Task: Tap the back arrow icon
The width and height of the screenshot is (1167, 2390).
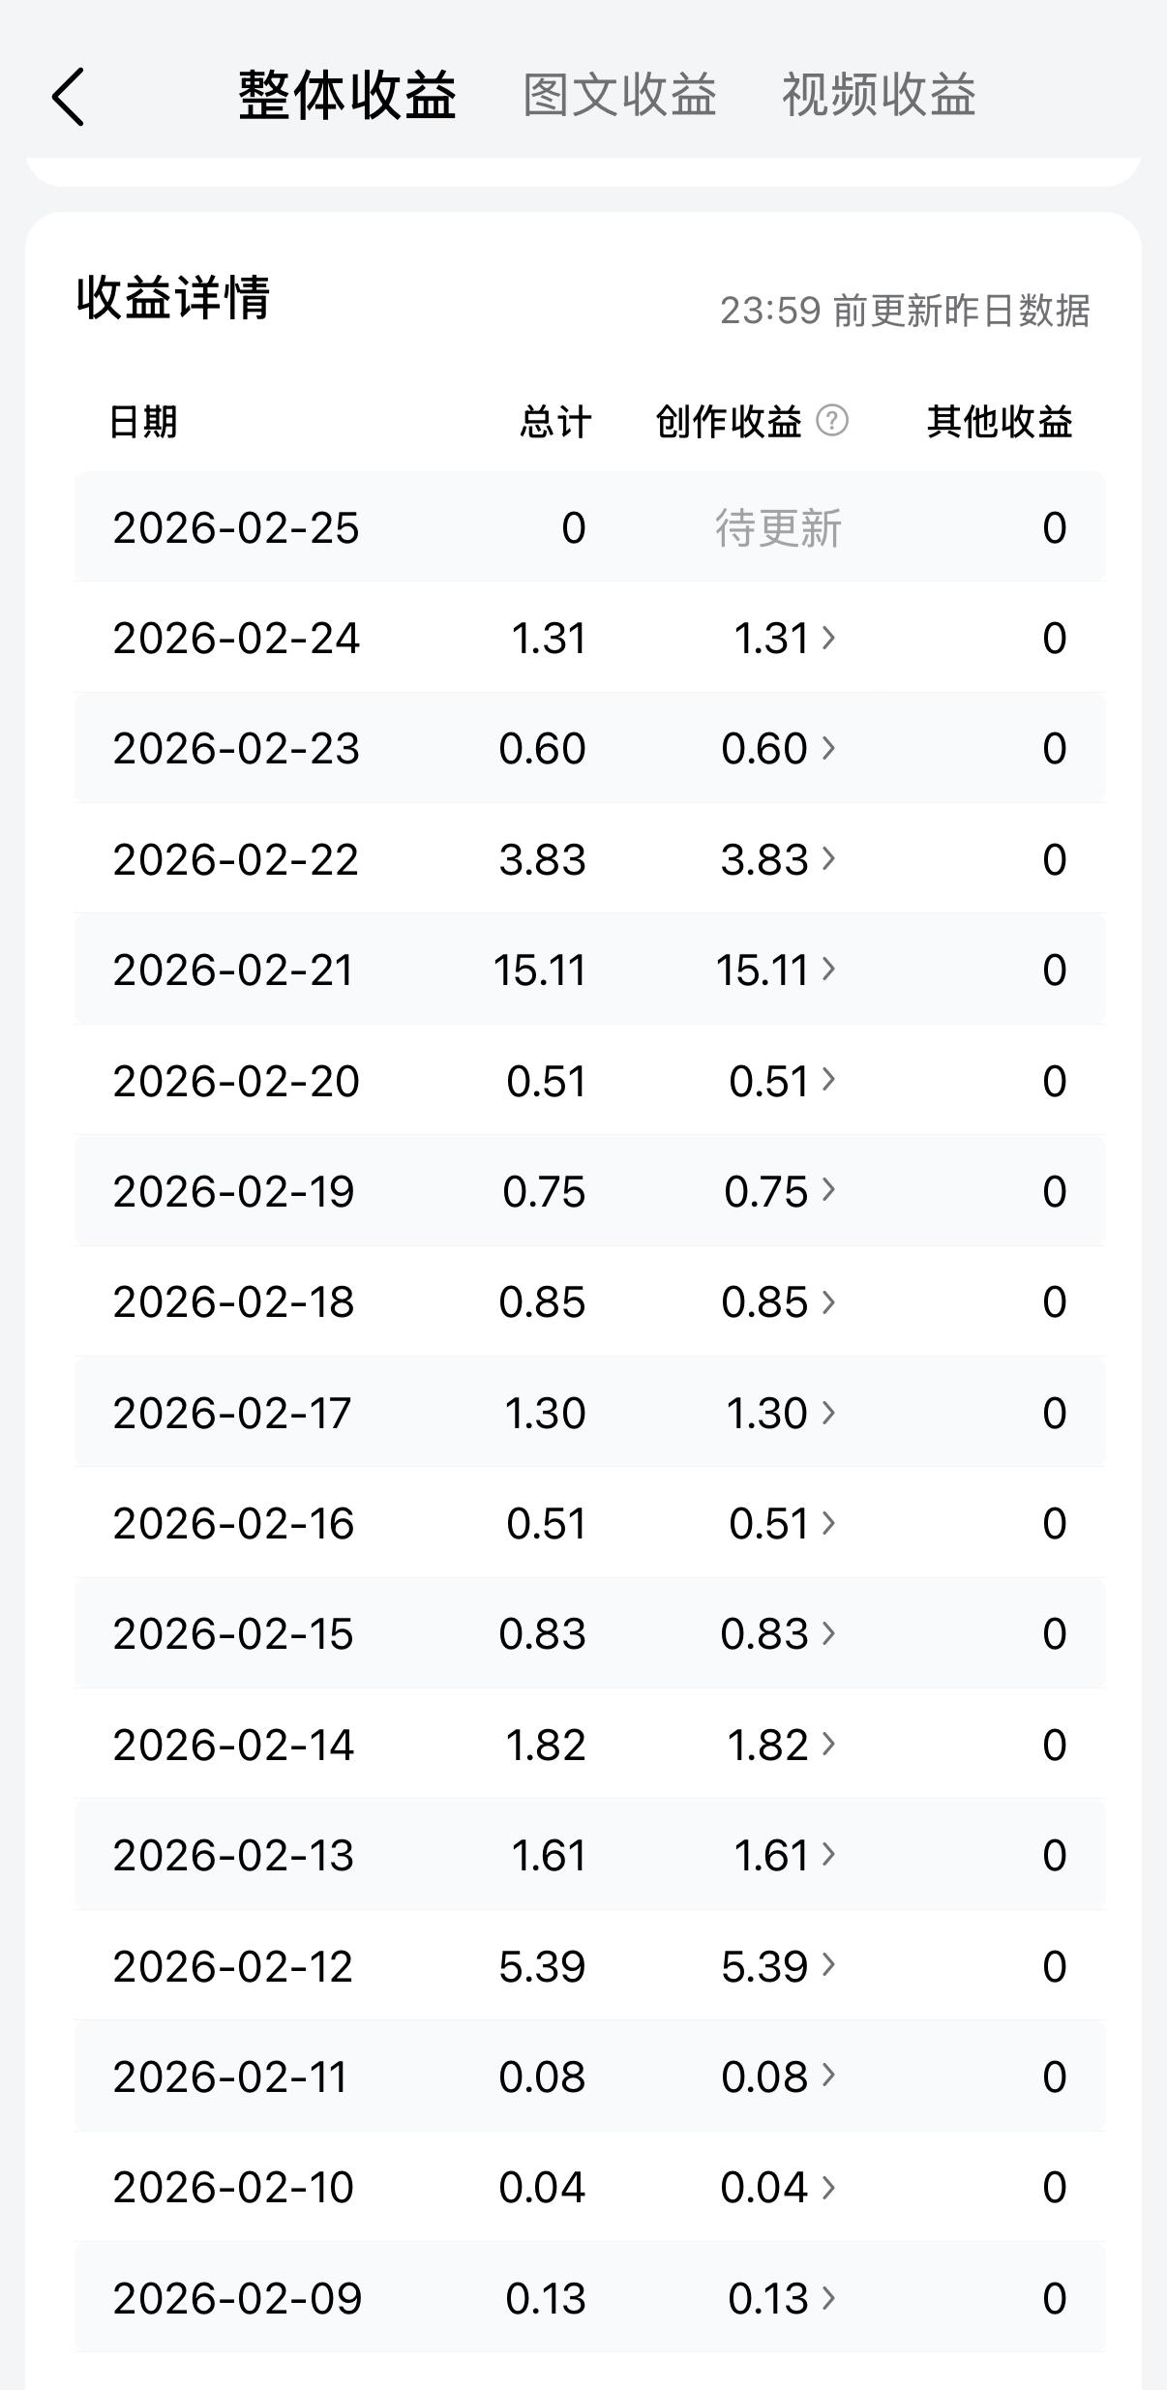Action: coord(68,97)
